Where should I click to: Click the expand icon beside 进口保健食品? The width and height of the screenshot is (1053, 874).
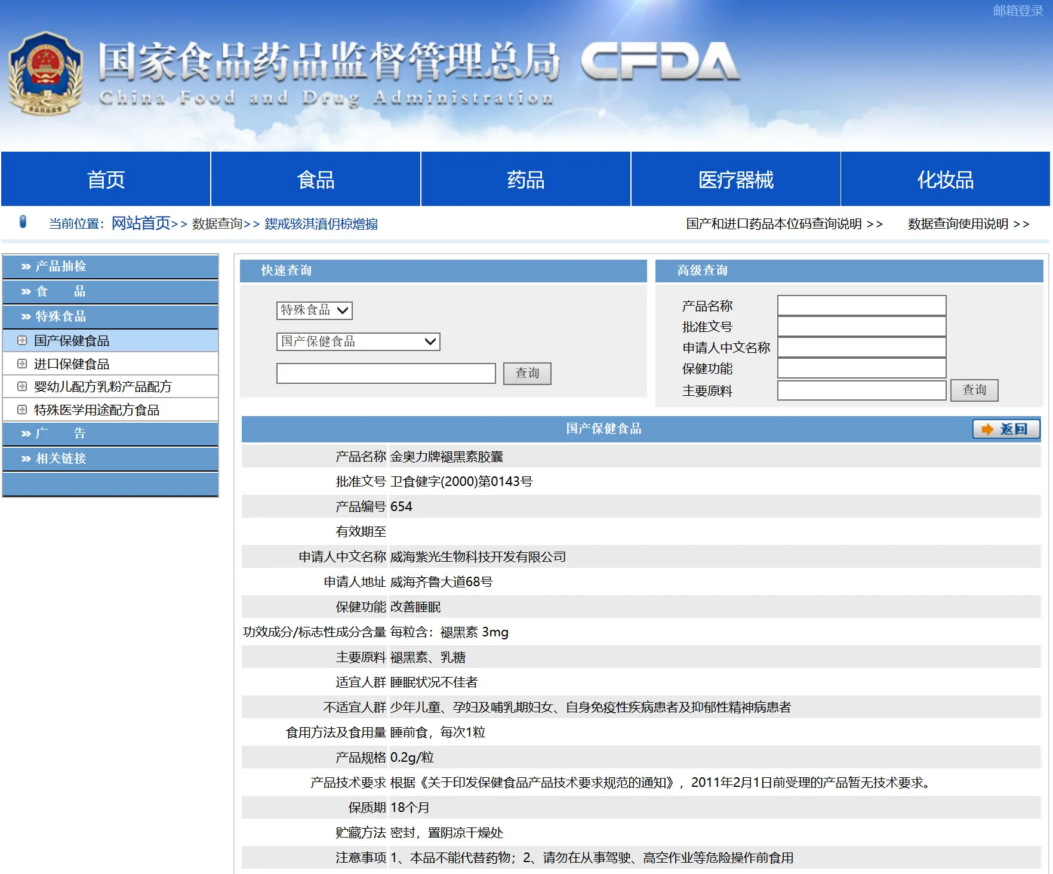coord(22,364)
